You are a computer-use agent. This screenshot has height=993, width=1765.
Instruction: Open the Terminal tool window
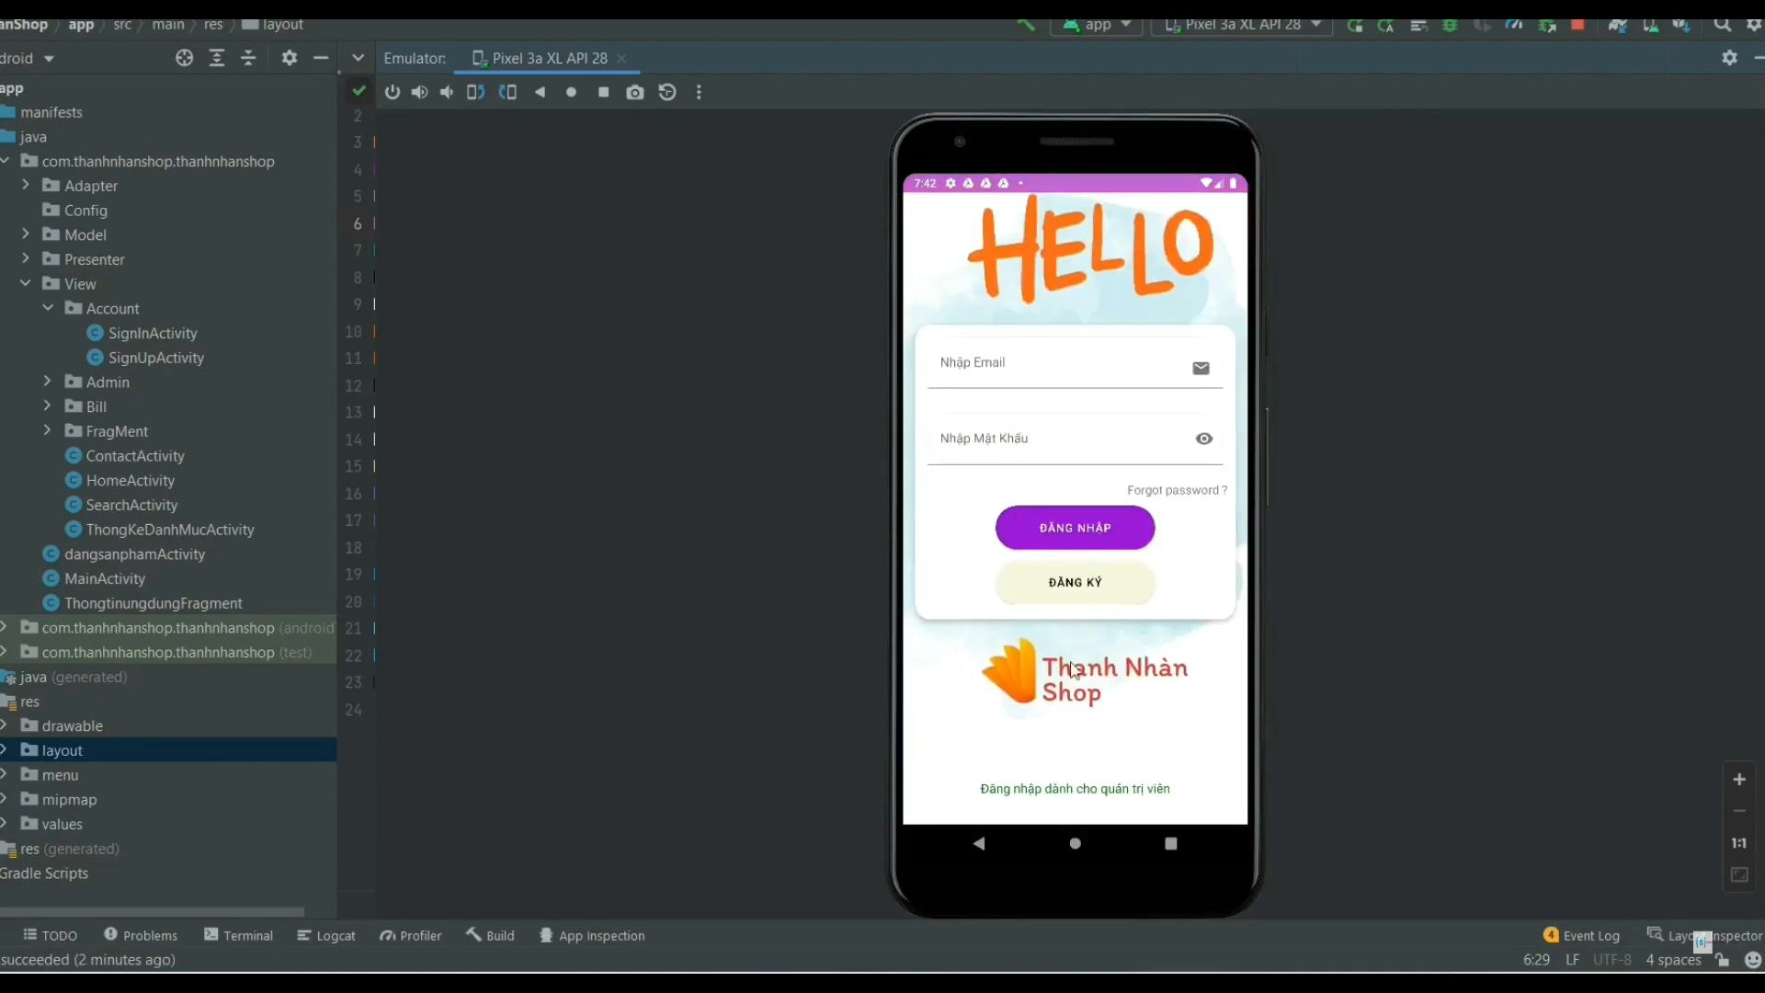coord(239,935)
